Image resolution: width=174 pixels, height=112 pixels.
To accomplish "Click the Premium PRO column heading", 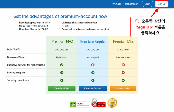I will (x=62, y=41).
